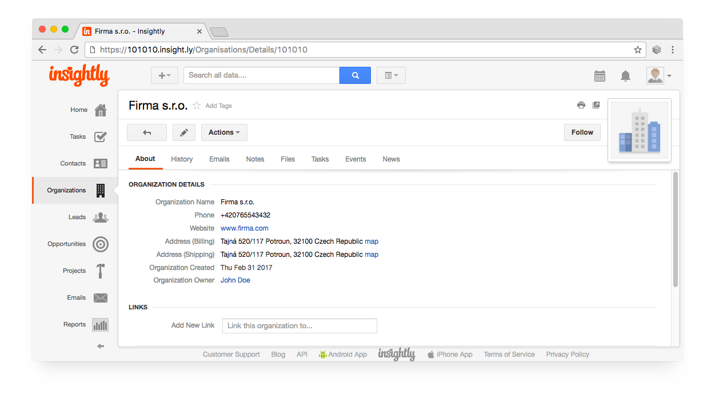715x407 pixels.
Task: Open the list view dropdown beside search
Action: tap(391, 75)
